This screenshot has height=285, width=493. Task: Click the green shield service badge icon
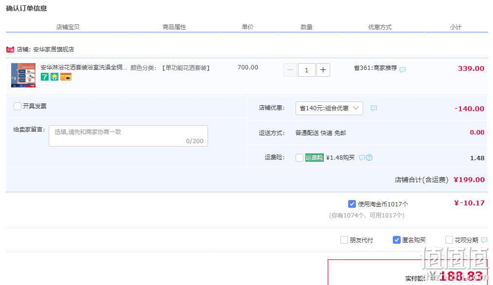pos(54,77)
